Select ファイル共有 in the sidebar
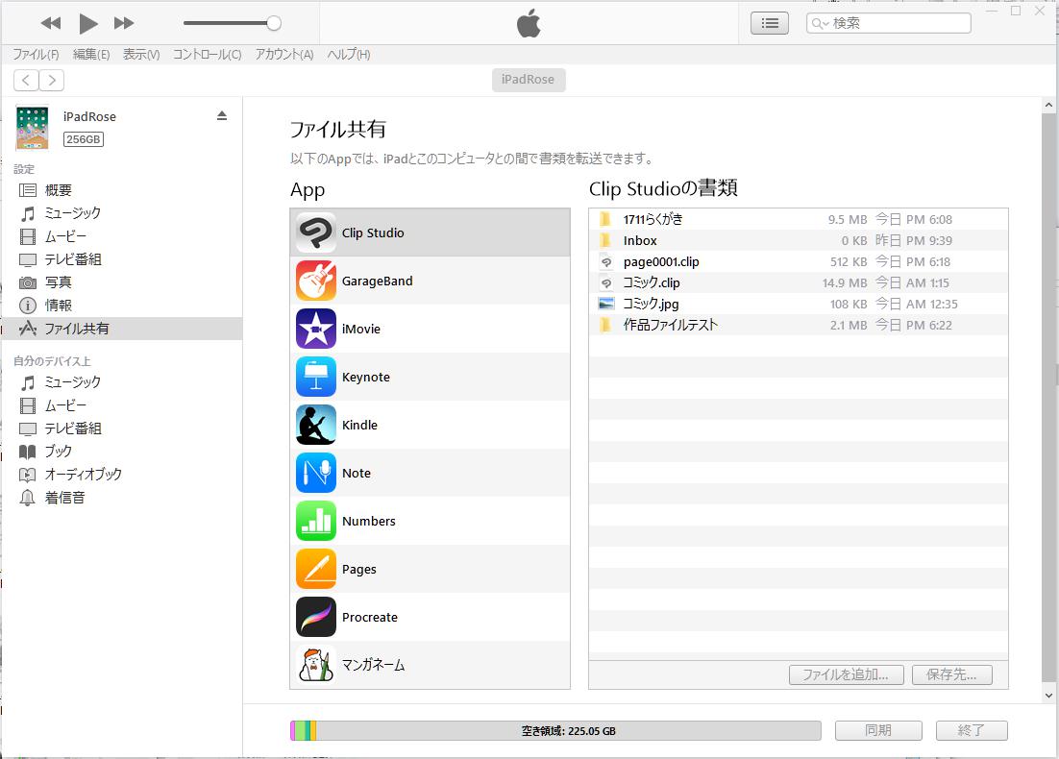This screenshot has width=1059, height=759. click(x=122, y=329)
